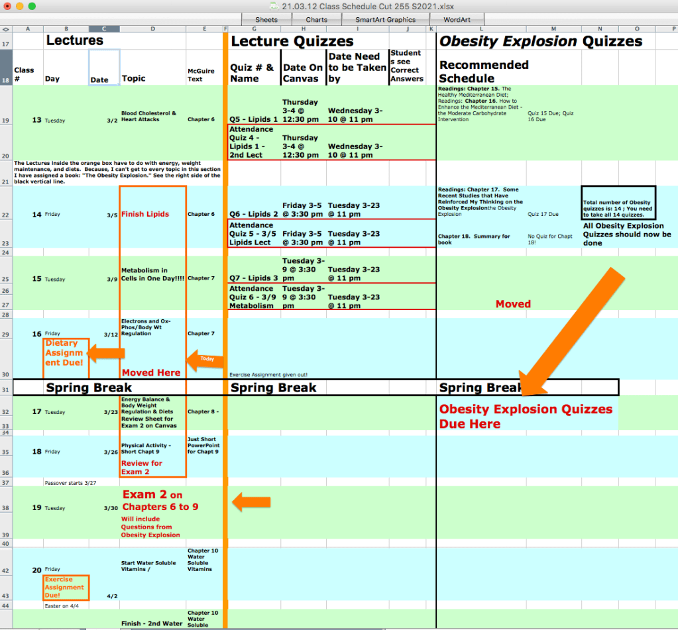Open the Charts tab

click(316, 19)
